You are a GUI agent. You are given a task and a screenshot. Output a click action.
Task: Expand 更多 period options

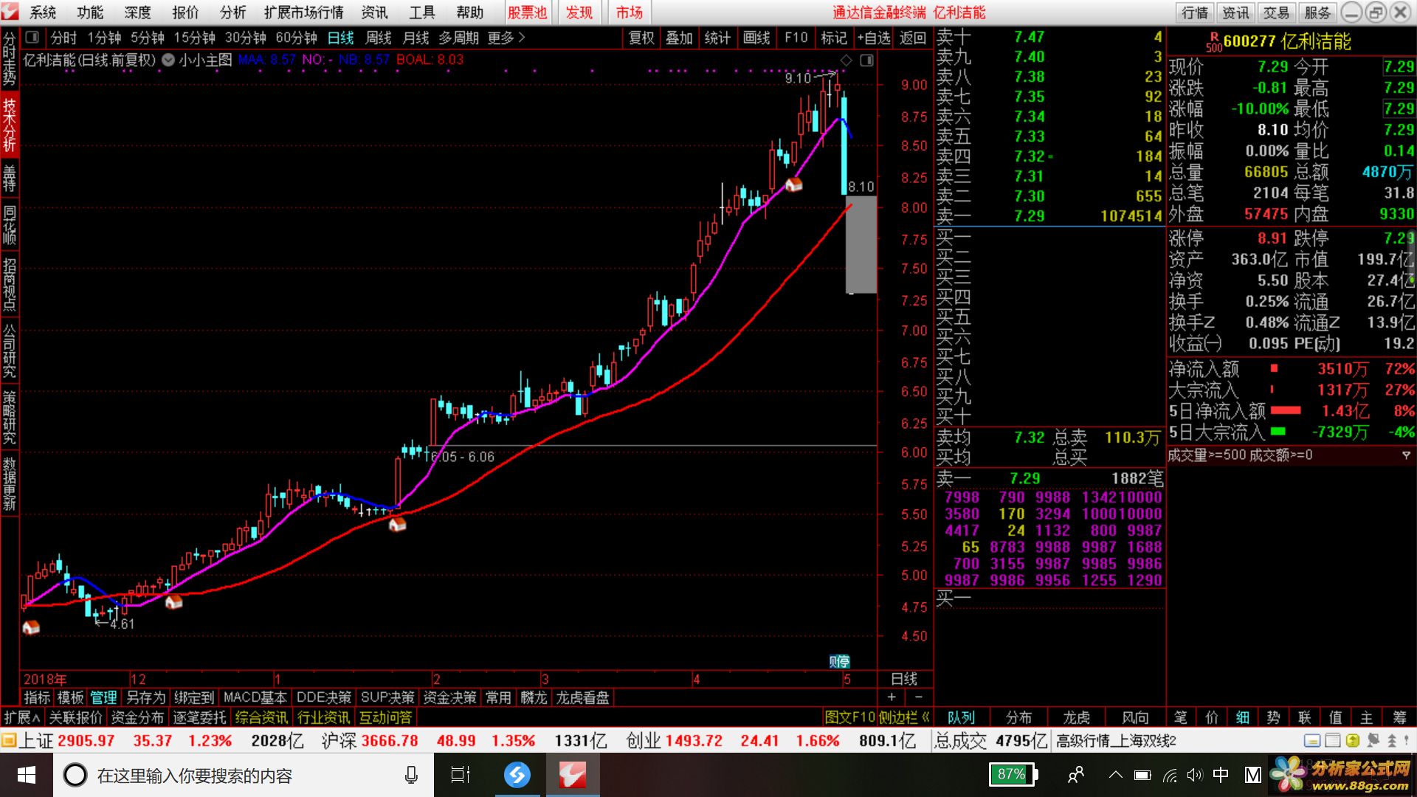(x=506, y=38)
